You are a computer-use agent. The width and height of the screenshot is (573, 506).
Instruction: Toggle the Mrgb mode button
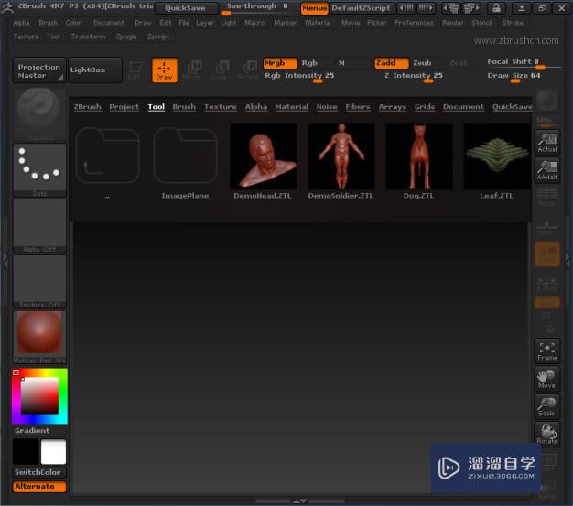pos(279,63)
